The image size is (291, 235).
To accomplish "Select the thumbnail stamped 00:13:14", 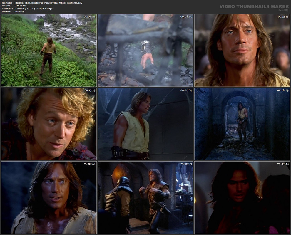I will [242, 51].
